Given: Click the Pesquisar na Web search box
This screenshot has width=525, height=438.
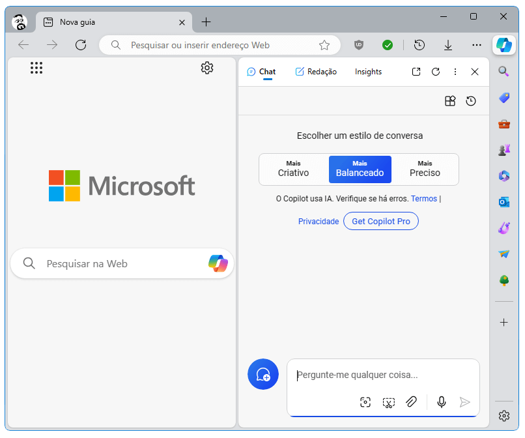Looking at the screenshot, I should click(x=122, y=263).
